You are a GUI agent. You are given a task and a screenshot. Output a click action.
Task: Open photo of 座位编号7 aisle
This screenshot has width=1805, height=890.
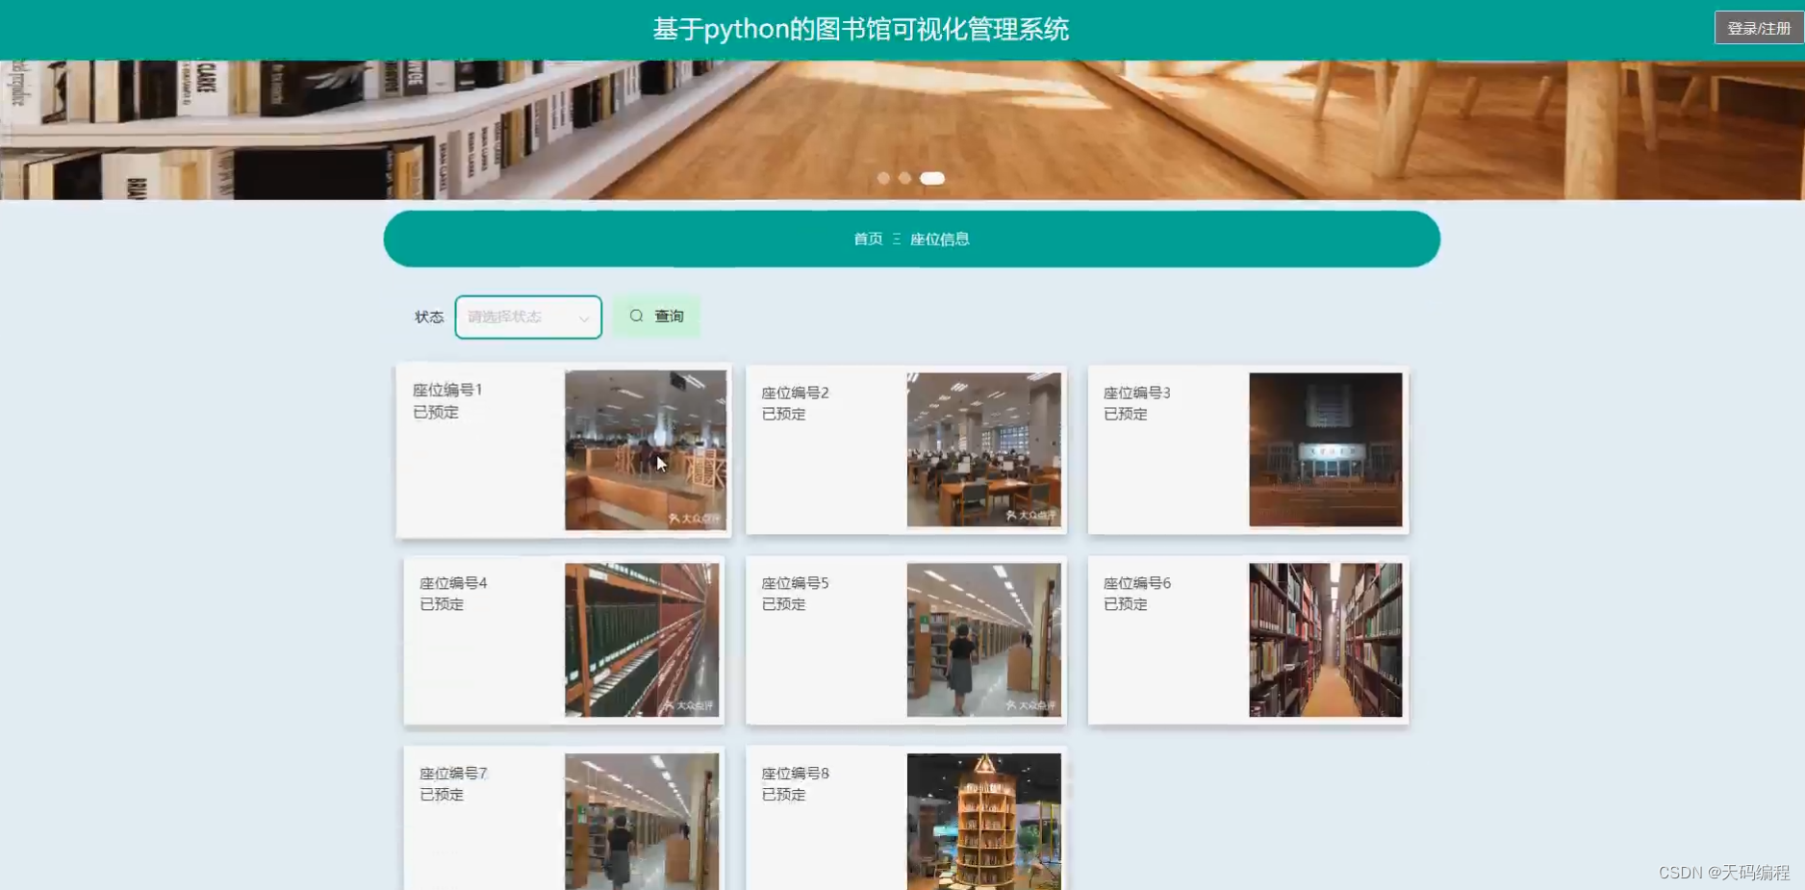642,822
